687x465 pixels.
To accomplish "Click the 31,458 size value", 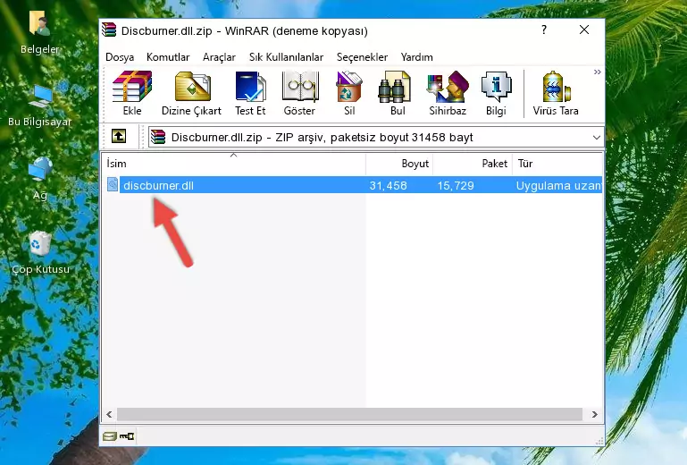I will point(389,186).
